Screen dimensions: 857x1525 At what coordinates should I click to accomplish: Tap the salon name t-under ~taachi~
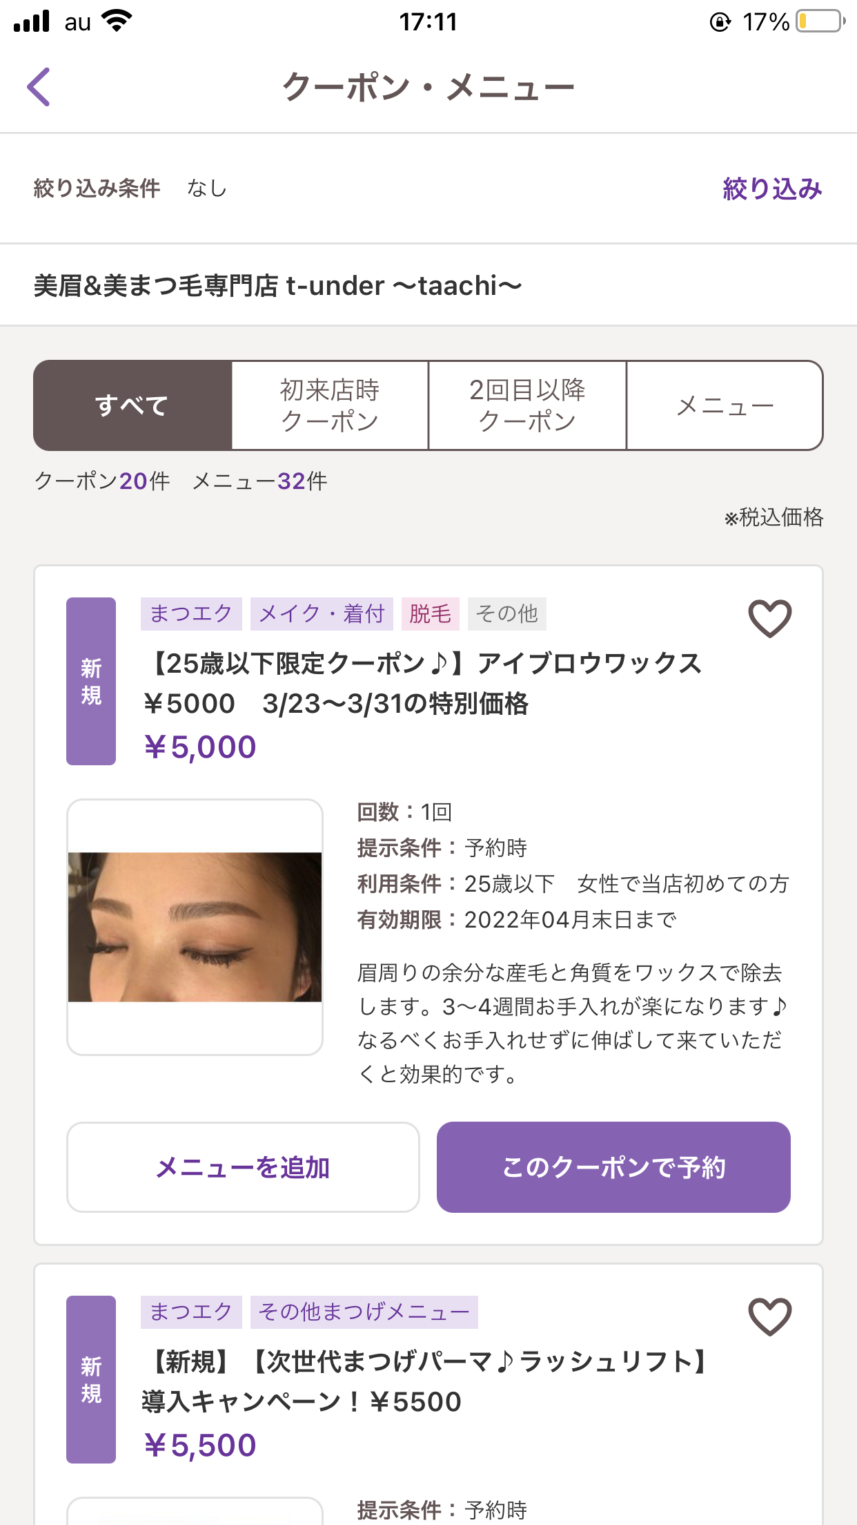277,285
